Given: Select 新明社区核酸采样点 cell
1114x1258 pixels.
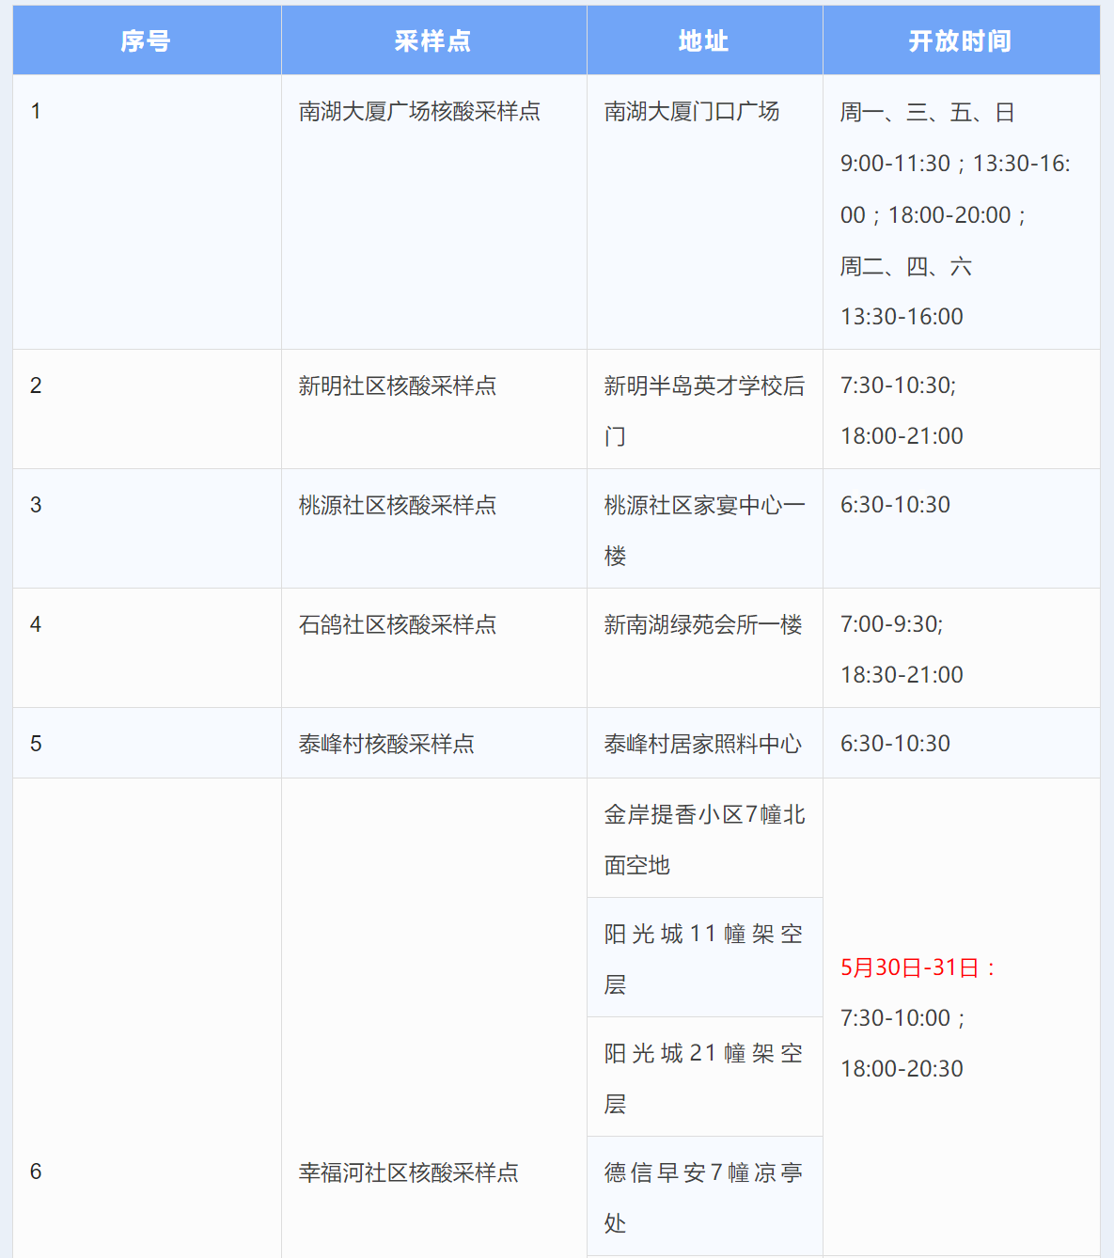Looking at the screenshot, I should pyautogui.click(x=398, y=386).
